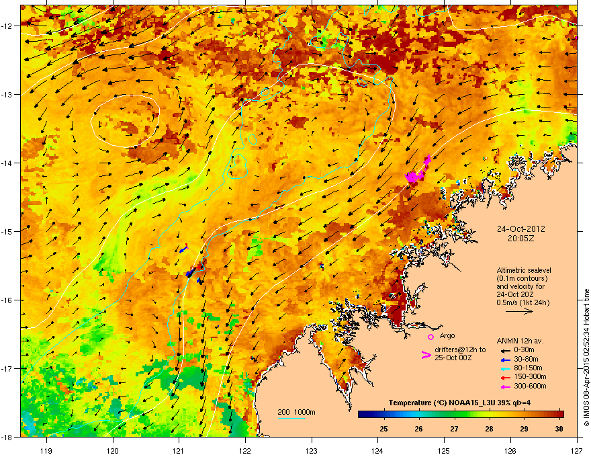The width and height of the screenshot is (591, 457).
Task: Click the longitude axis label 127
Action: click(577, 451)
